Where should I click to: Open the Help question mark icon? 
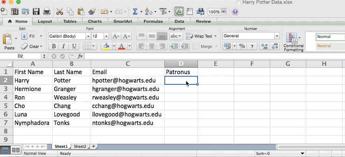[235, 12]
